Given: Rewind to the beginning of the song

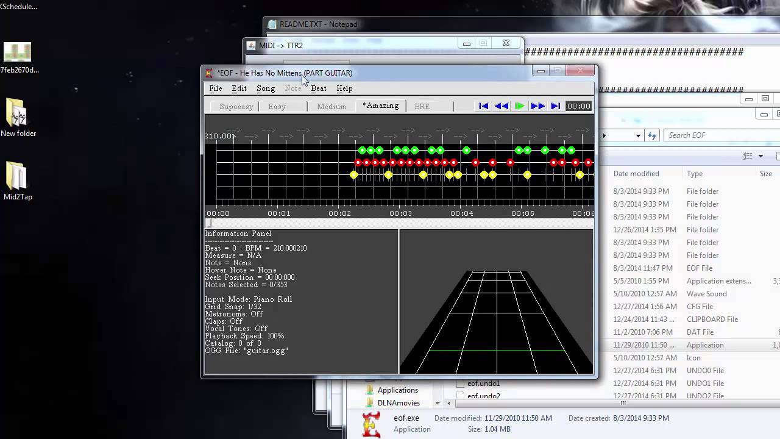Looking at the screenshot, I should pos(483,106).
